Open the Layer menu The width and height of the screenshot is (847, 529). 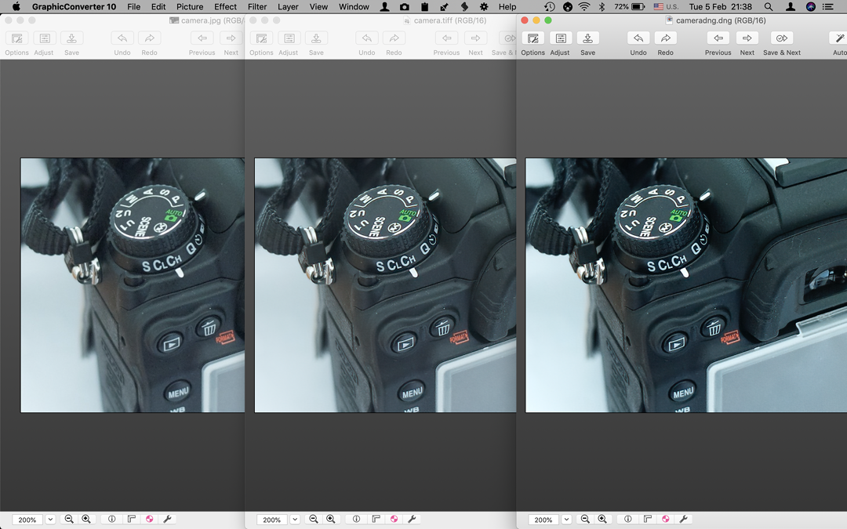[288, 6]
